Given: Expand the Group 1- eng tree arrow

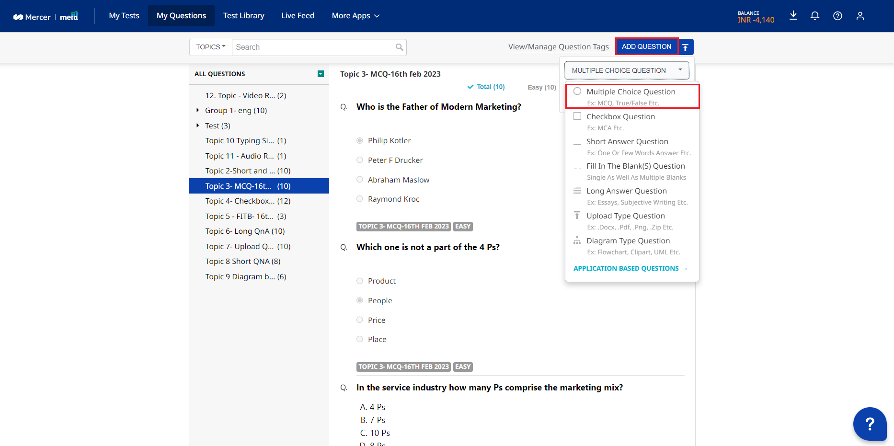Looking at the screenshot, I should tap(197, 110).
